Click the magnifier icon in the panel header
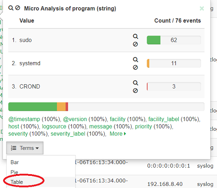 [11, 8]
